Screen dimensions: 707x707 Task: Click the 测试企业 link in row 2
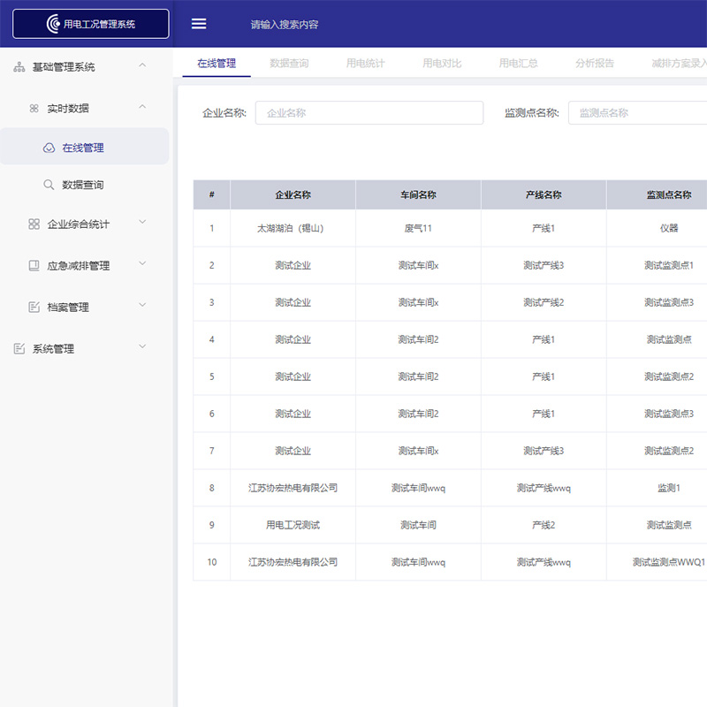coord(292,265)
